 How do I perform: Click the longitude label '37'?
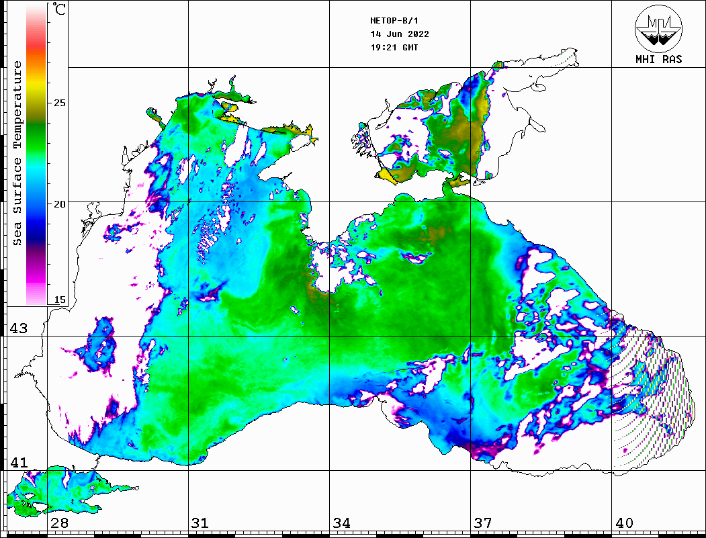click(x=483, y=523)
